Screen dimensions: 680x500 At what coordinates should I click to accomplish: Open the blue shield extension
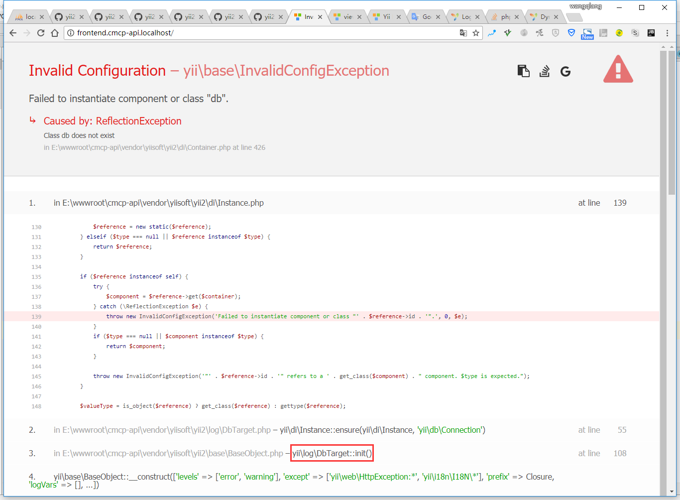tap(571, 33)
